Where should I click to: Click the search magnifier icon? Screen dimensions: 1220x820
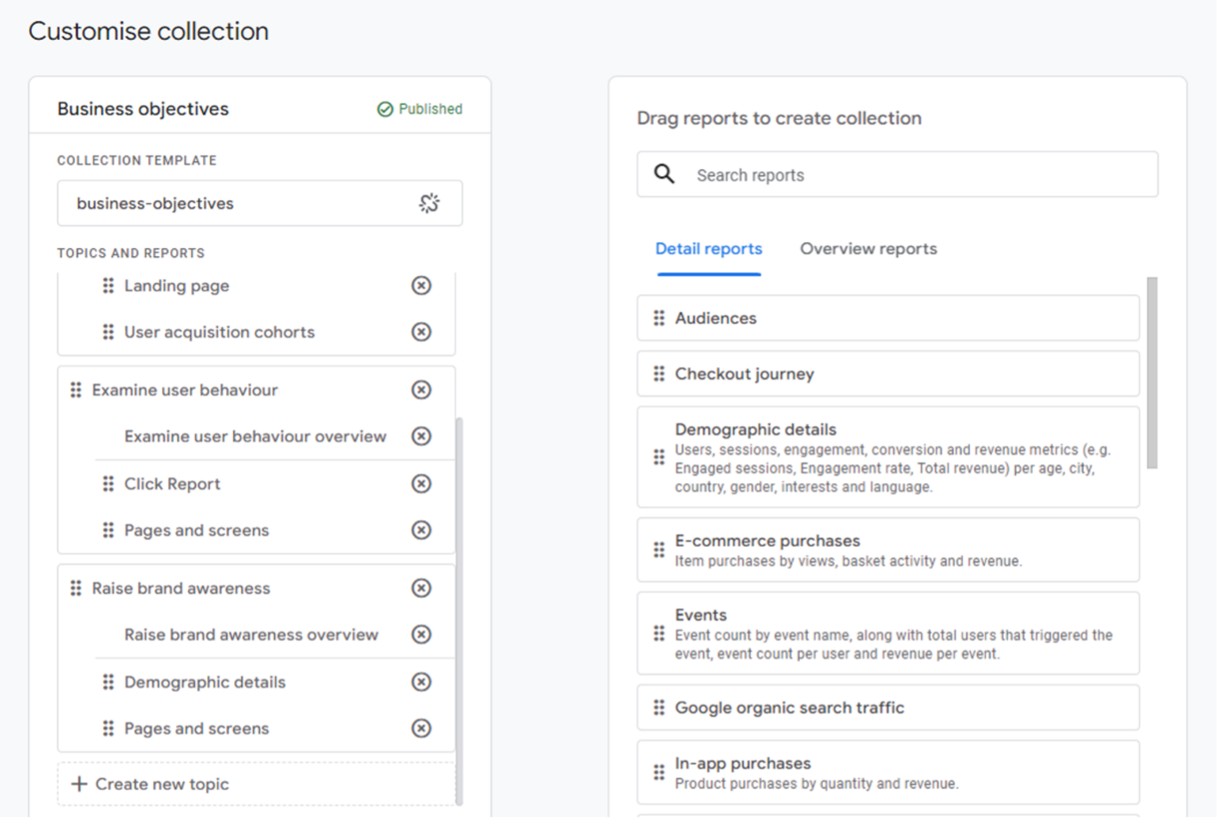tap(665, 174)
